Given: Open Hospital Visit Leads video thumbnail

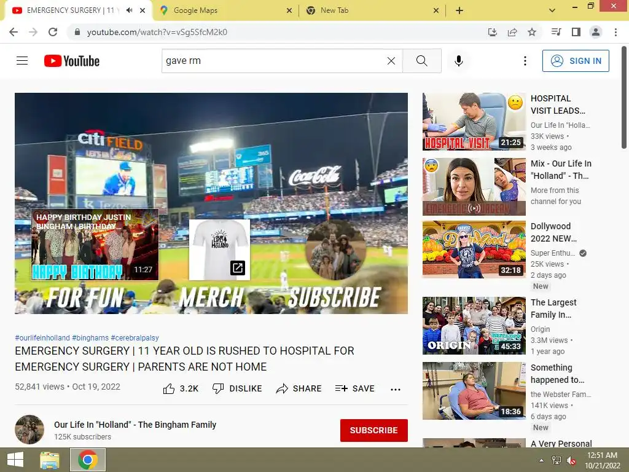Looking at the screenshot, I should pyautogui.click(x=474, y=122).
